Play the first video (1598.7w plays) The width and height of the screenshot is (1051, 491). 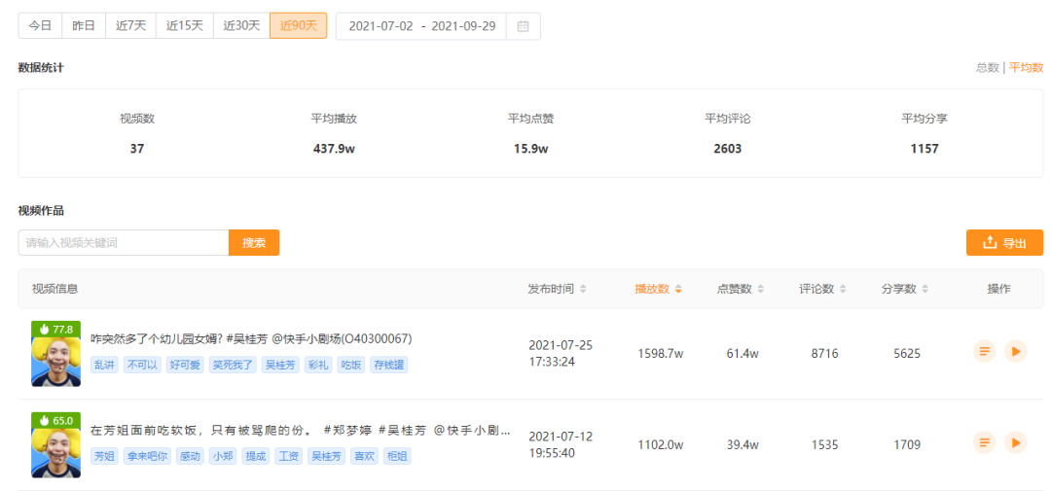click(x=1015, y=351)
